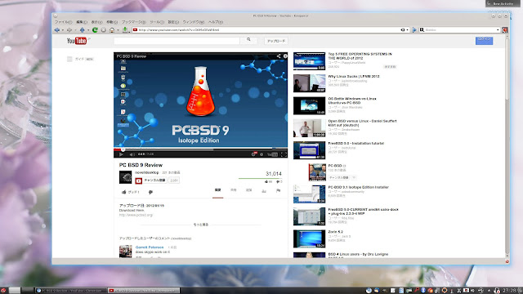Open the home button dropdown arrow
The width and height of the screenshot is (523, 294).
[x=118, y=30]
